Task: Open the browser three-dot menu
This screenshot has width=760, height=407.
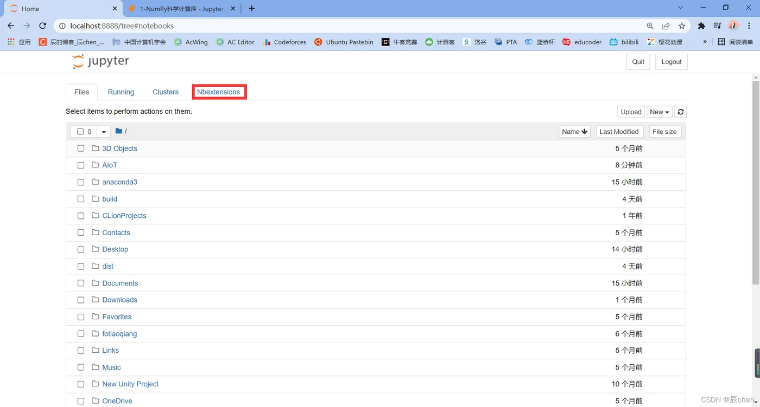Action: pyautogui.click(x=749, y=25)
